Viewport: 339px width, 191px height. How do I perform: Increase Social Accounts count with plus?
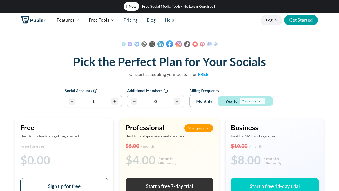click(114, 101)
